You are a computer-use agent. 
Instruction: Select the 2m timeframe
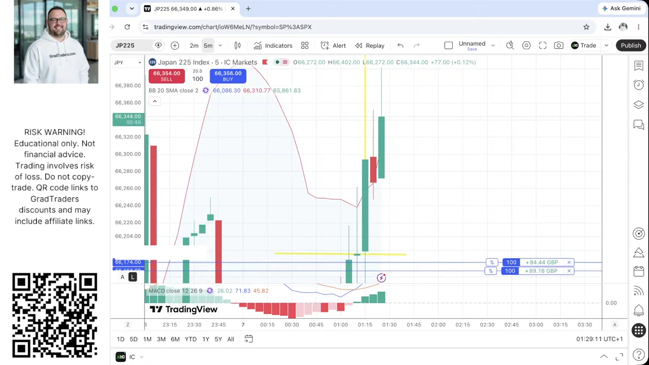pos(194,46)
